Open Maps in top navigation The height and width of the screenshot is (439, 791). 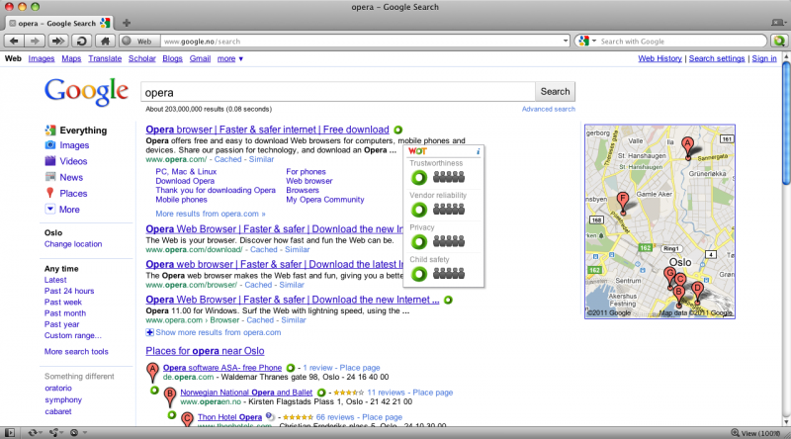(x=71, y=58)
